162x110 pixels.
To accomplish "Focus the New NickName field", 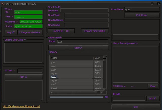I will tap(87, 20).
